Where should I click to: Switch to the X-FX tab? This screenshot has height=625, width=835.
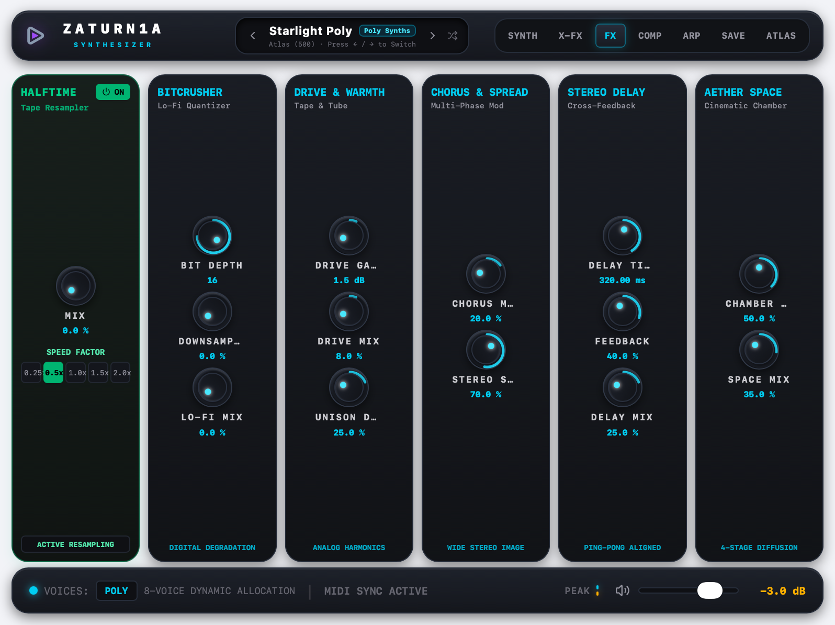(x=570, y=36)
